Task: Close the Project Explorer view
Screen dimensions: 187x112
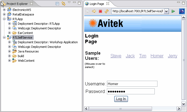Action: [31, 4]
